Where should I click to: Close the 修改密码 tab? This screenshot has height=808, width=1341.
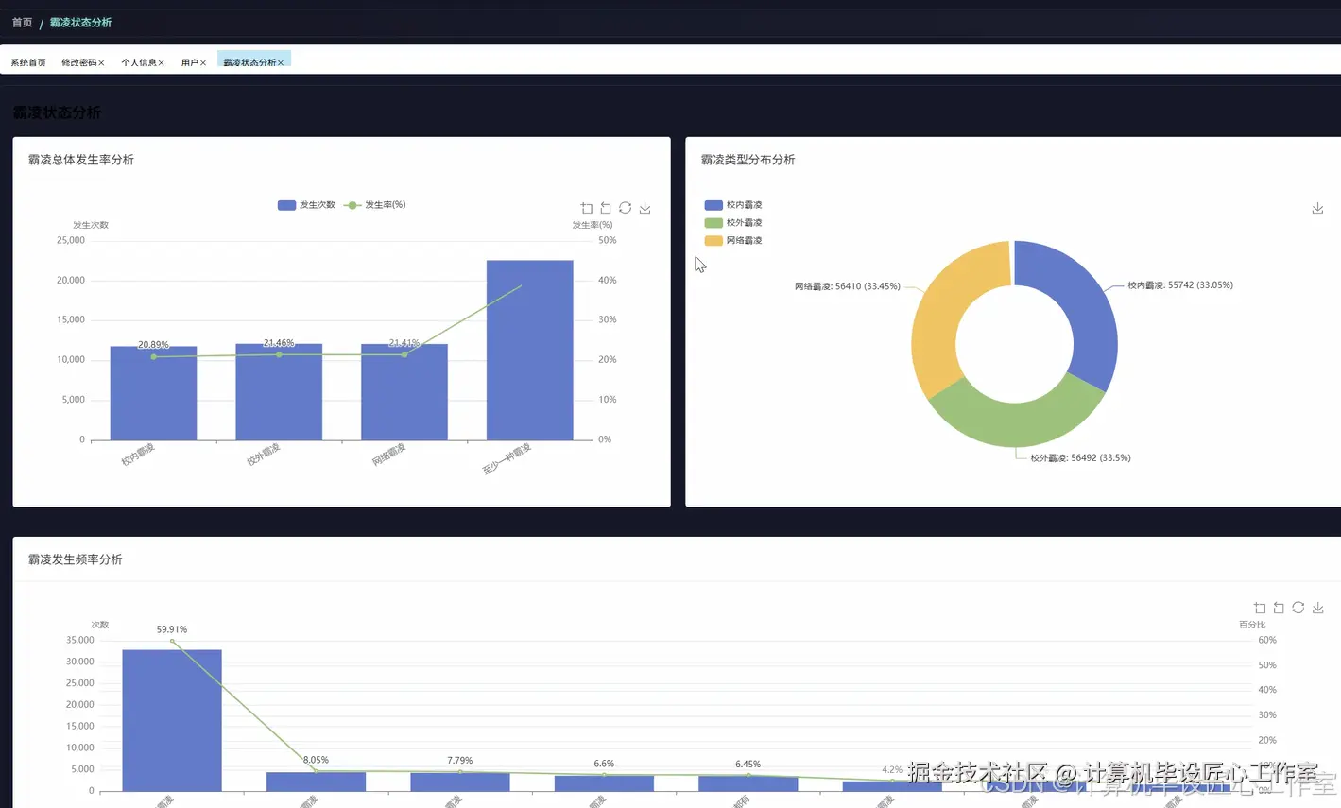coord(101,63)
